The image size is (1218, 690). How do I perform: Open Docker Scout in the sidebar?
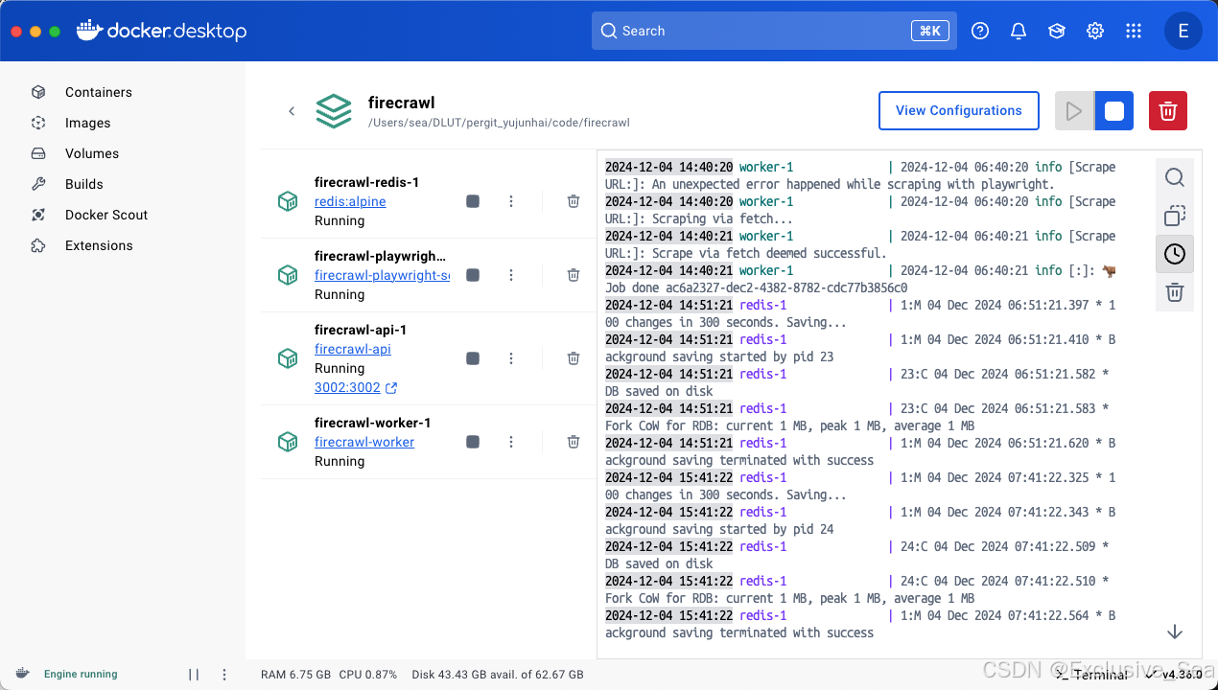coord(106,215)
